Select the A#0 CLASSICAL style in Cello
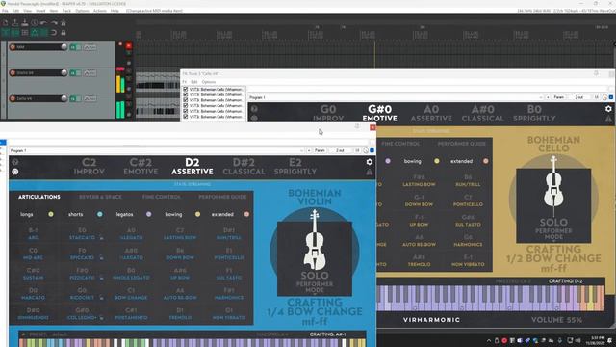 coord(483,114)
